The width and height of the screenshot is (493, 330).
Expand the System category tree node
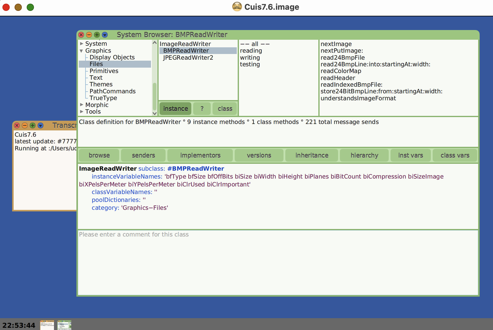[82, 44]
